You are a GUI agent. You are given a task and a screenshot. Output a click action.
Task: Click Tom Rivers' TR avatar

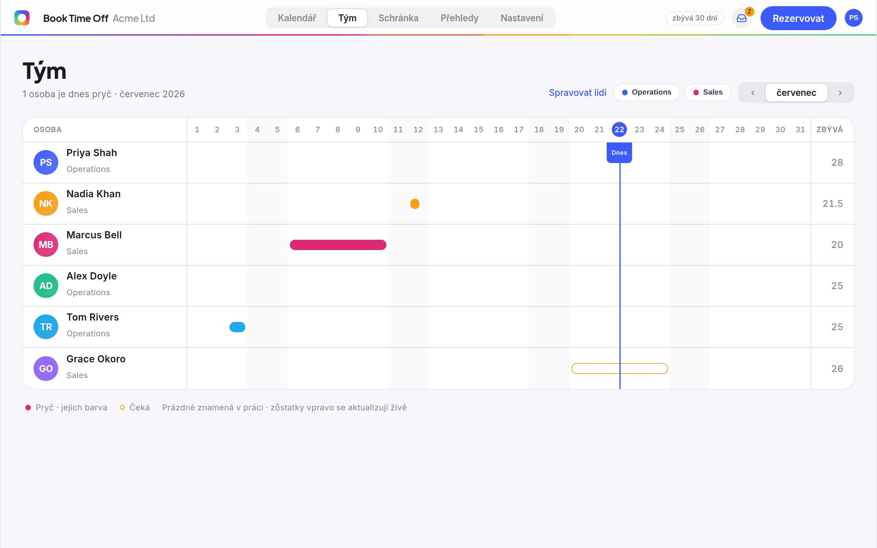pos(46,327)
